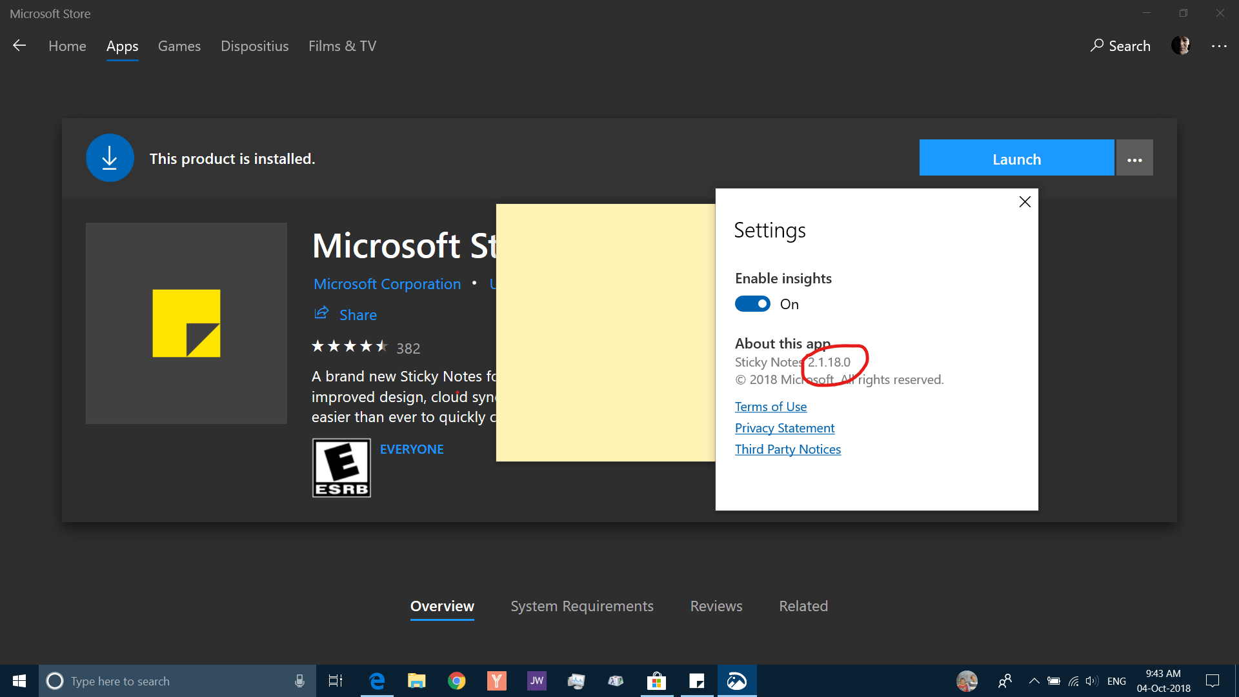Image resolution: width=1239 pixels, height=697 pixels.
Task: Open Microsoft Edge from taskbar
Action: click(377, 681)
